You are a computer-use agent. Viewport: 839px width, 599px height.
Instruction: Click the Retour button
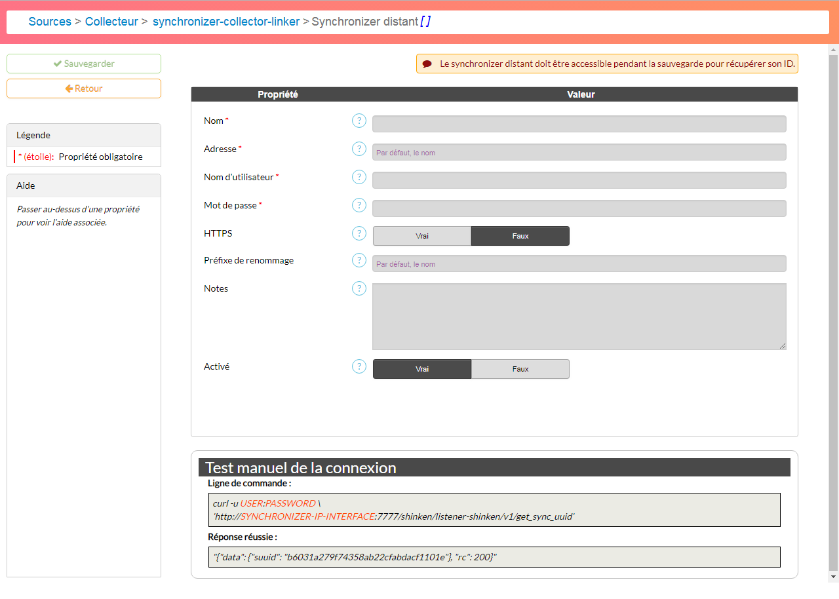[84, 88]
